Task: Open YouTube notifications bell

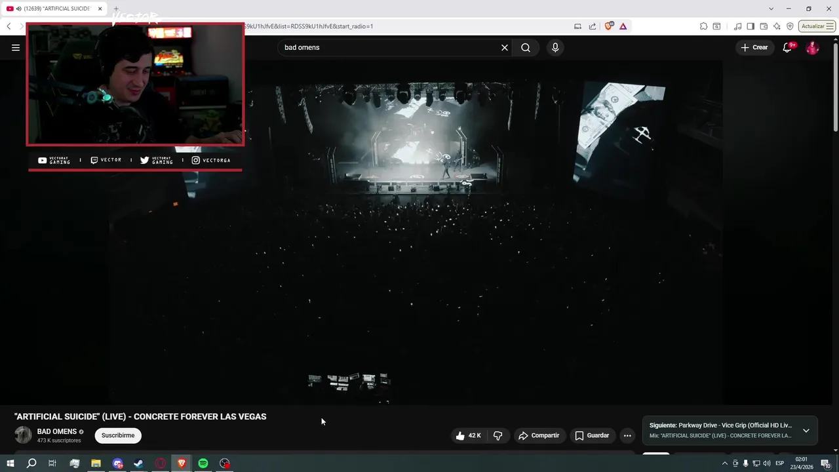Action: click(x=788, y=47)
